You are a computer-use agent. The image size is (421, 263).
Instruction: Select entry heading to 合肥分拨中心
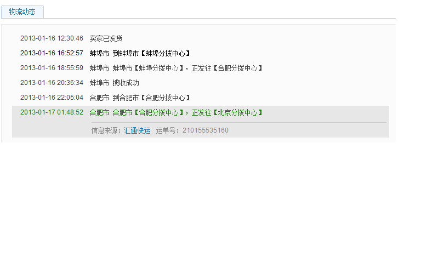tap(176, 68)
